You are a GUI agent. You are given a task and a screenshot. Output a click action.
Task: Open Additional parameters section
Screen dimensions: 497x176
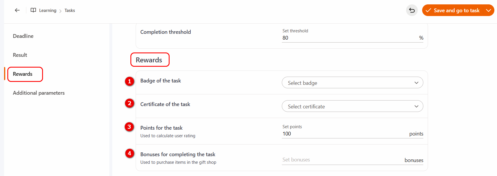(39, 93)
